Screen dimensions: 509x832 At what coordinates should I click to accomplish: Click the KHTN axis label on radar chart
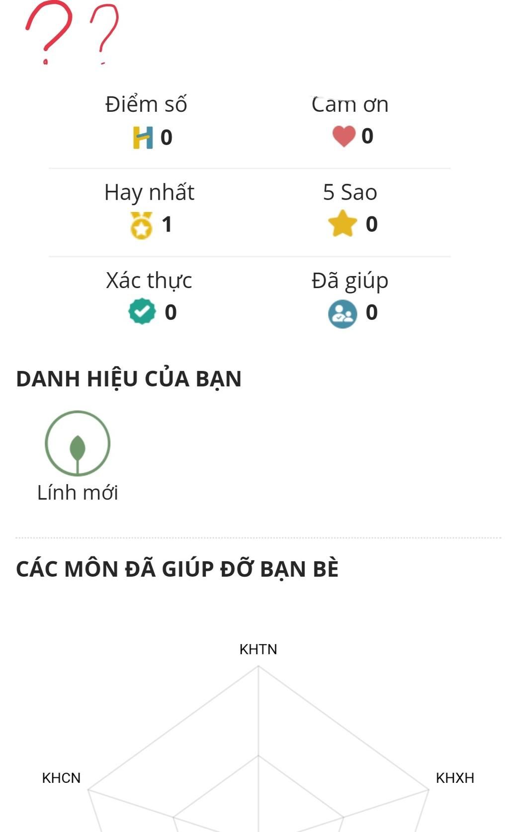pyautogui.click(x=258, y=649)
